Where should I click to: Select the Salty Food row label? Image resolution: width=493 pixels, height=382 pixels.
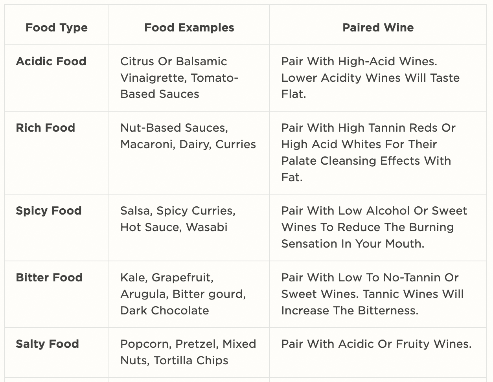[47, 344]
